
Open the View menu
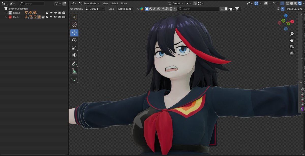(x=105, y=4)
